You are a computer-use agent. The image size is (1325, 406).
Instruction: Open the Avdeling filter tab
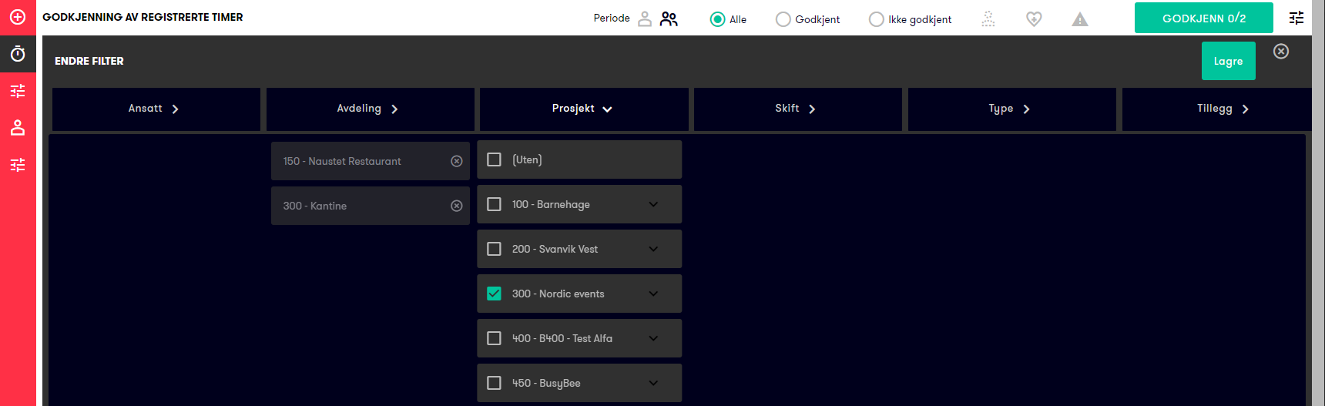(x=369, y=109)
